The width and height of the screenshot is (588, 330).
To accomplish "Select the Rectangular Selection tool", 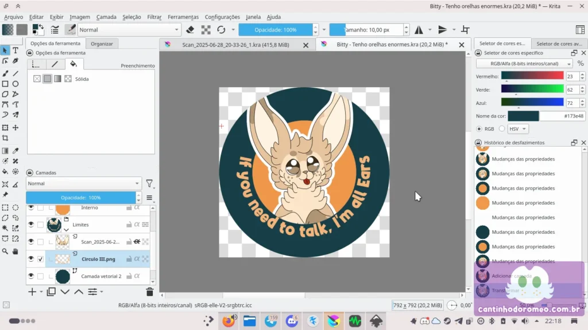I will 5,207.
